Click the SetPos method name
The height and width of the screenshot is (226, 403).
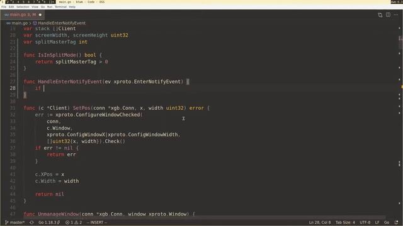[82, 108]
